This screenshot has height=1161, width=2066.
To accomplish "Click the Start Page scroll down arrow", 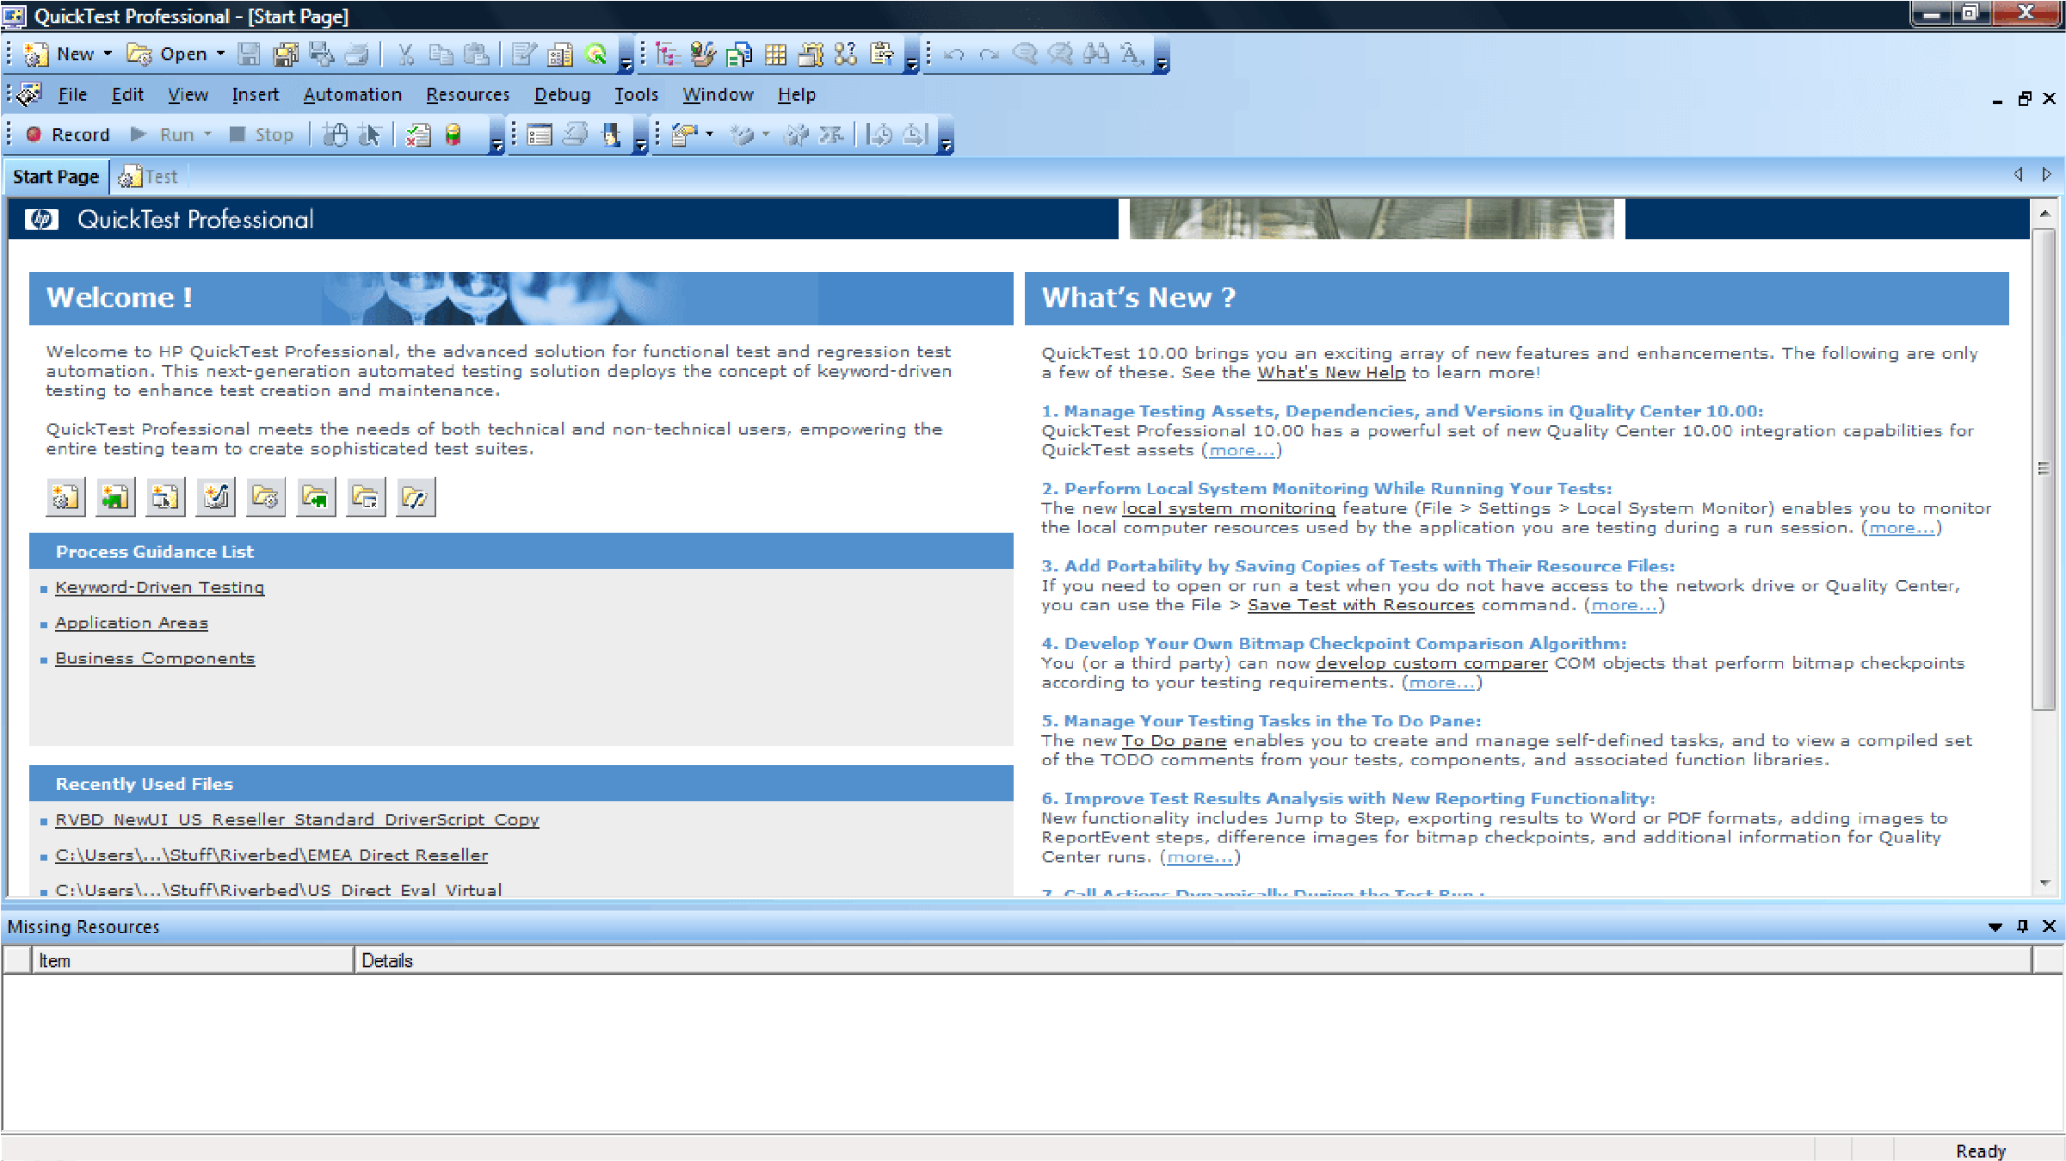I will click(2044, 883).
